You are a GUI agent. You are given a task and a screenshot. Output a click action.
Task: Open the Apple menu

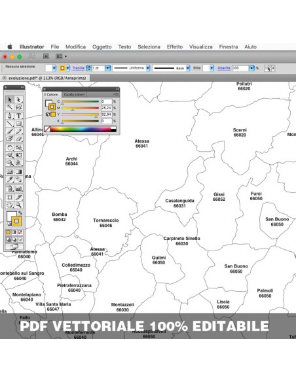point(10,47)
